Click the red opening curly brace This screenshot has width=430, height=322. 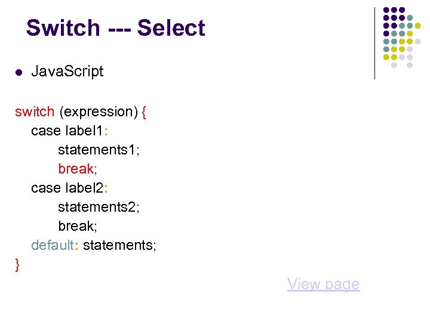[x=145, y=112]
